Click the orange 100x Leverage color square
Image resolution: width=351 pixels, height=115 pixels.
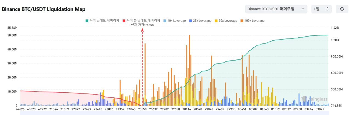coord(242,21)
